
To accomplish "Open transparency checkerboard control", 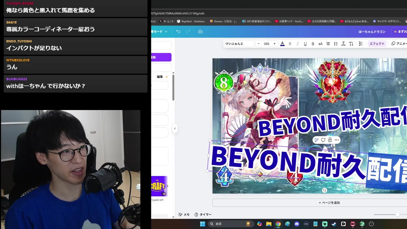I will 361,44.
